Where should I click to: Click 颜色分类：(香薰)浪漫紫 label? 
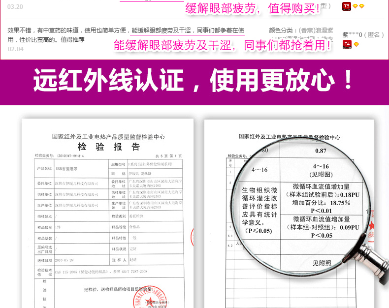click(301, 31)
